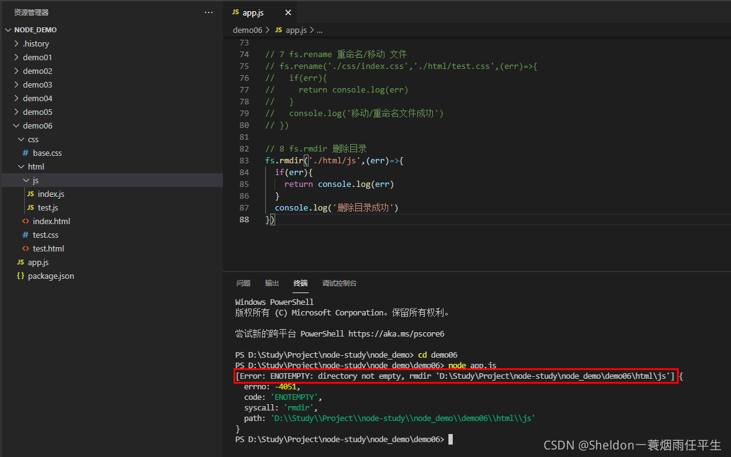Click the 资源管理器 explorer title
This screenshot has height=457, width=731.
point(31,12)
